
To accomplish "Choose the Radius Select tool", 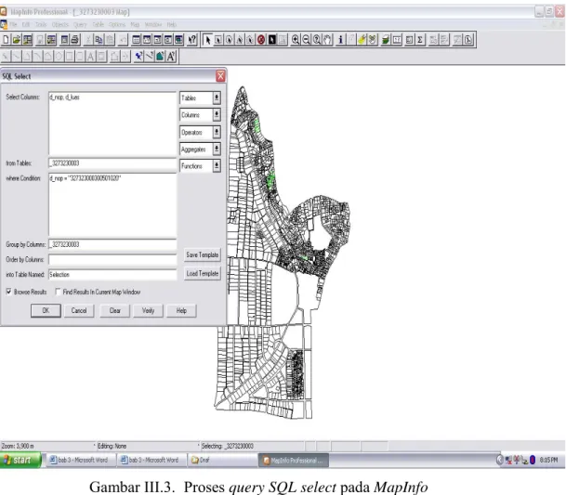I will [x=229, y=39].
